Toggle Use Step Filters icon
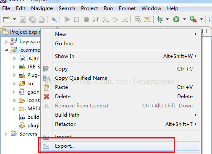212x154 pixels. 147,19
